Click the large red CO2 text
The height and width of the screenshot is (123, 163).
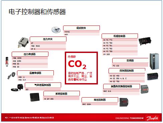click(77, 64)
